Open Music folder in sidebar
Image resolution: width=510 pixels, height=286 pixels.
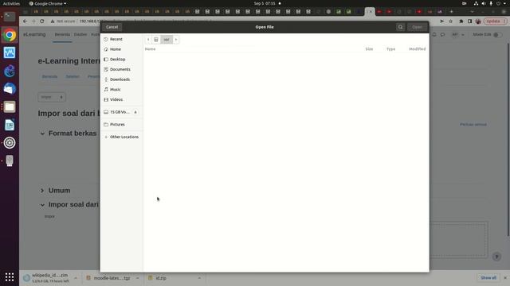pyautogui.click(x=122, y=89)
